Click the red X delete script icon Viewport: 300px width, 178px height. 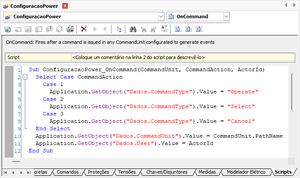[x=84, y=29]
